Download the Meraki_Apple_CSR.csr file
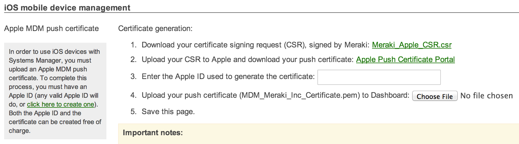519x144 pixels. point(411,45)
